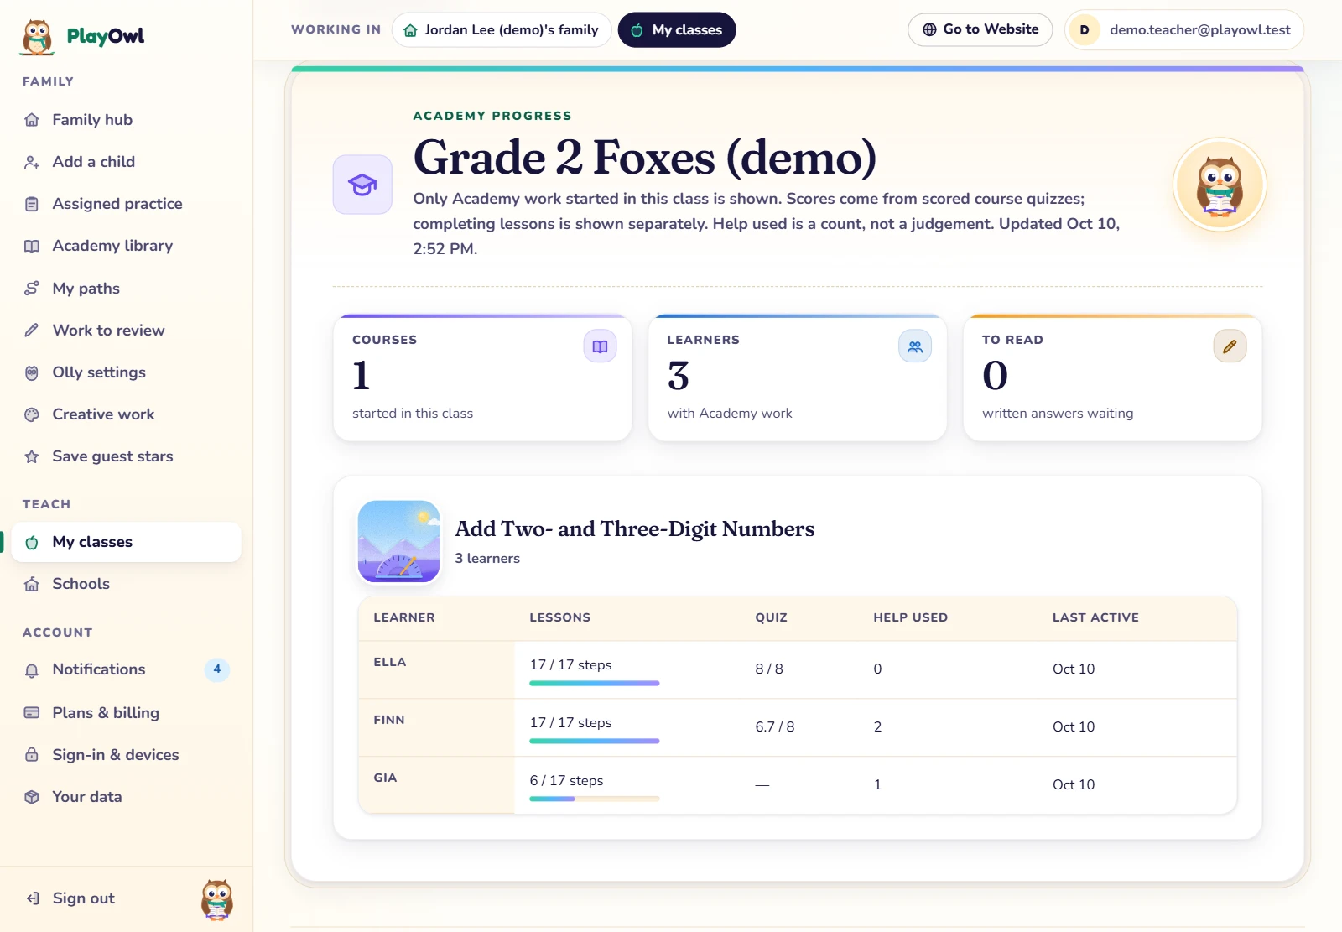The height and width of the screenshot is (932, 1342).
Task: Click the Sign-in & devices lock icon
Action: pos(32,755)
